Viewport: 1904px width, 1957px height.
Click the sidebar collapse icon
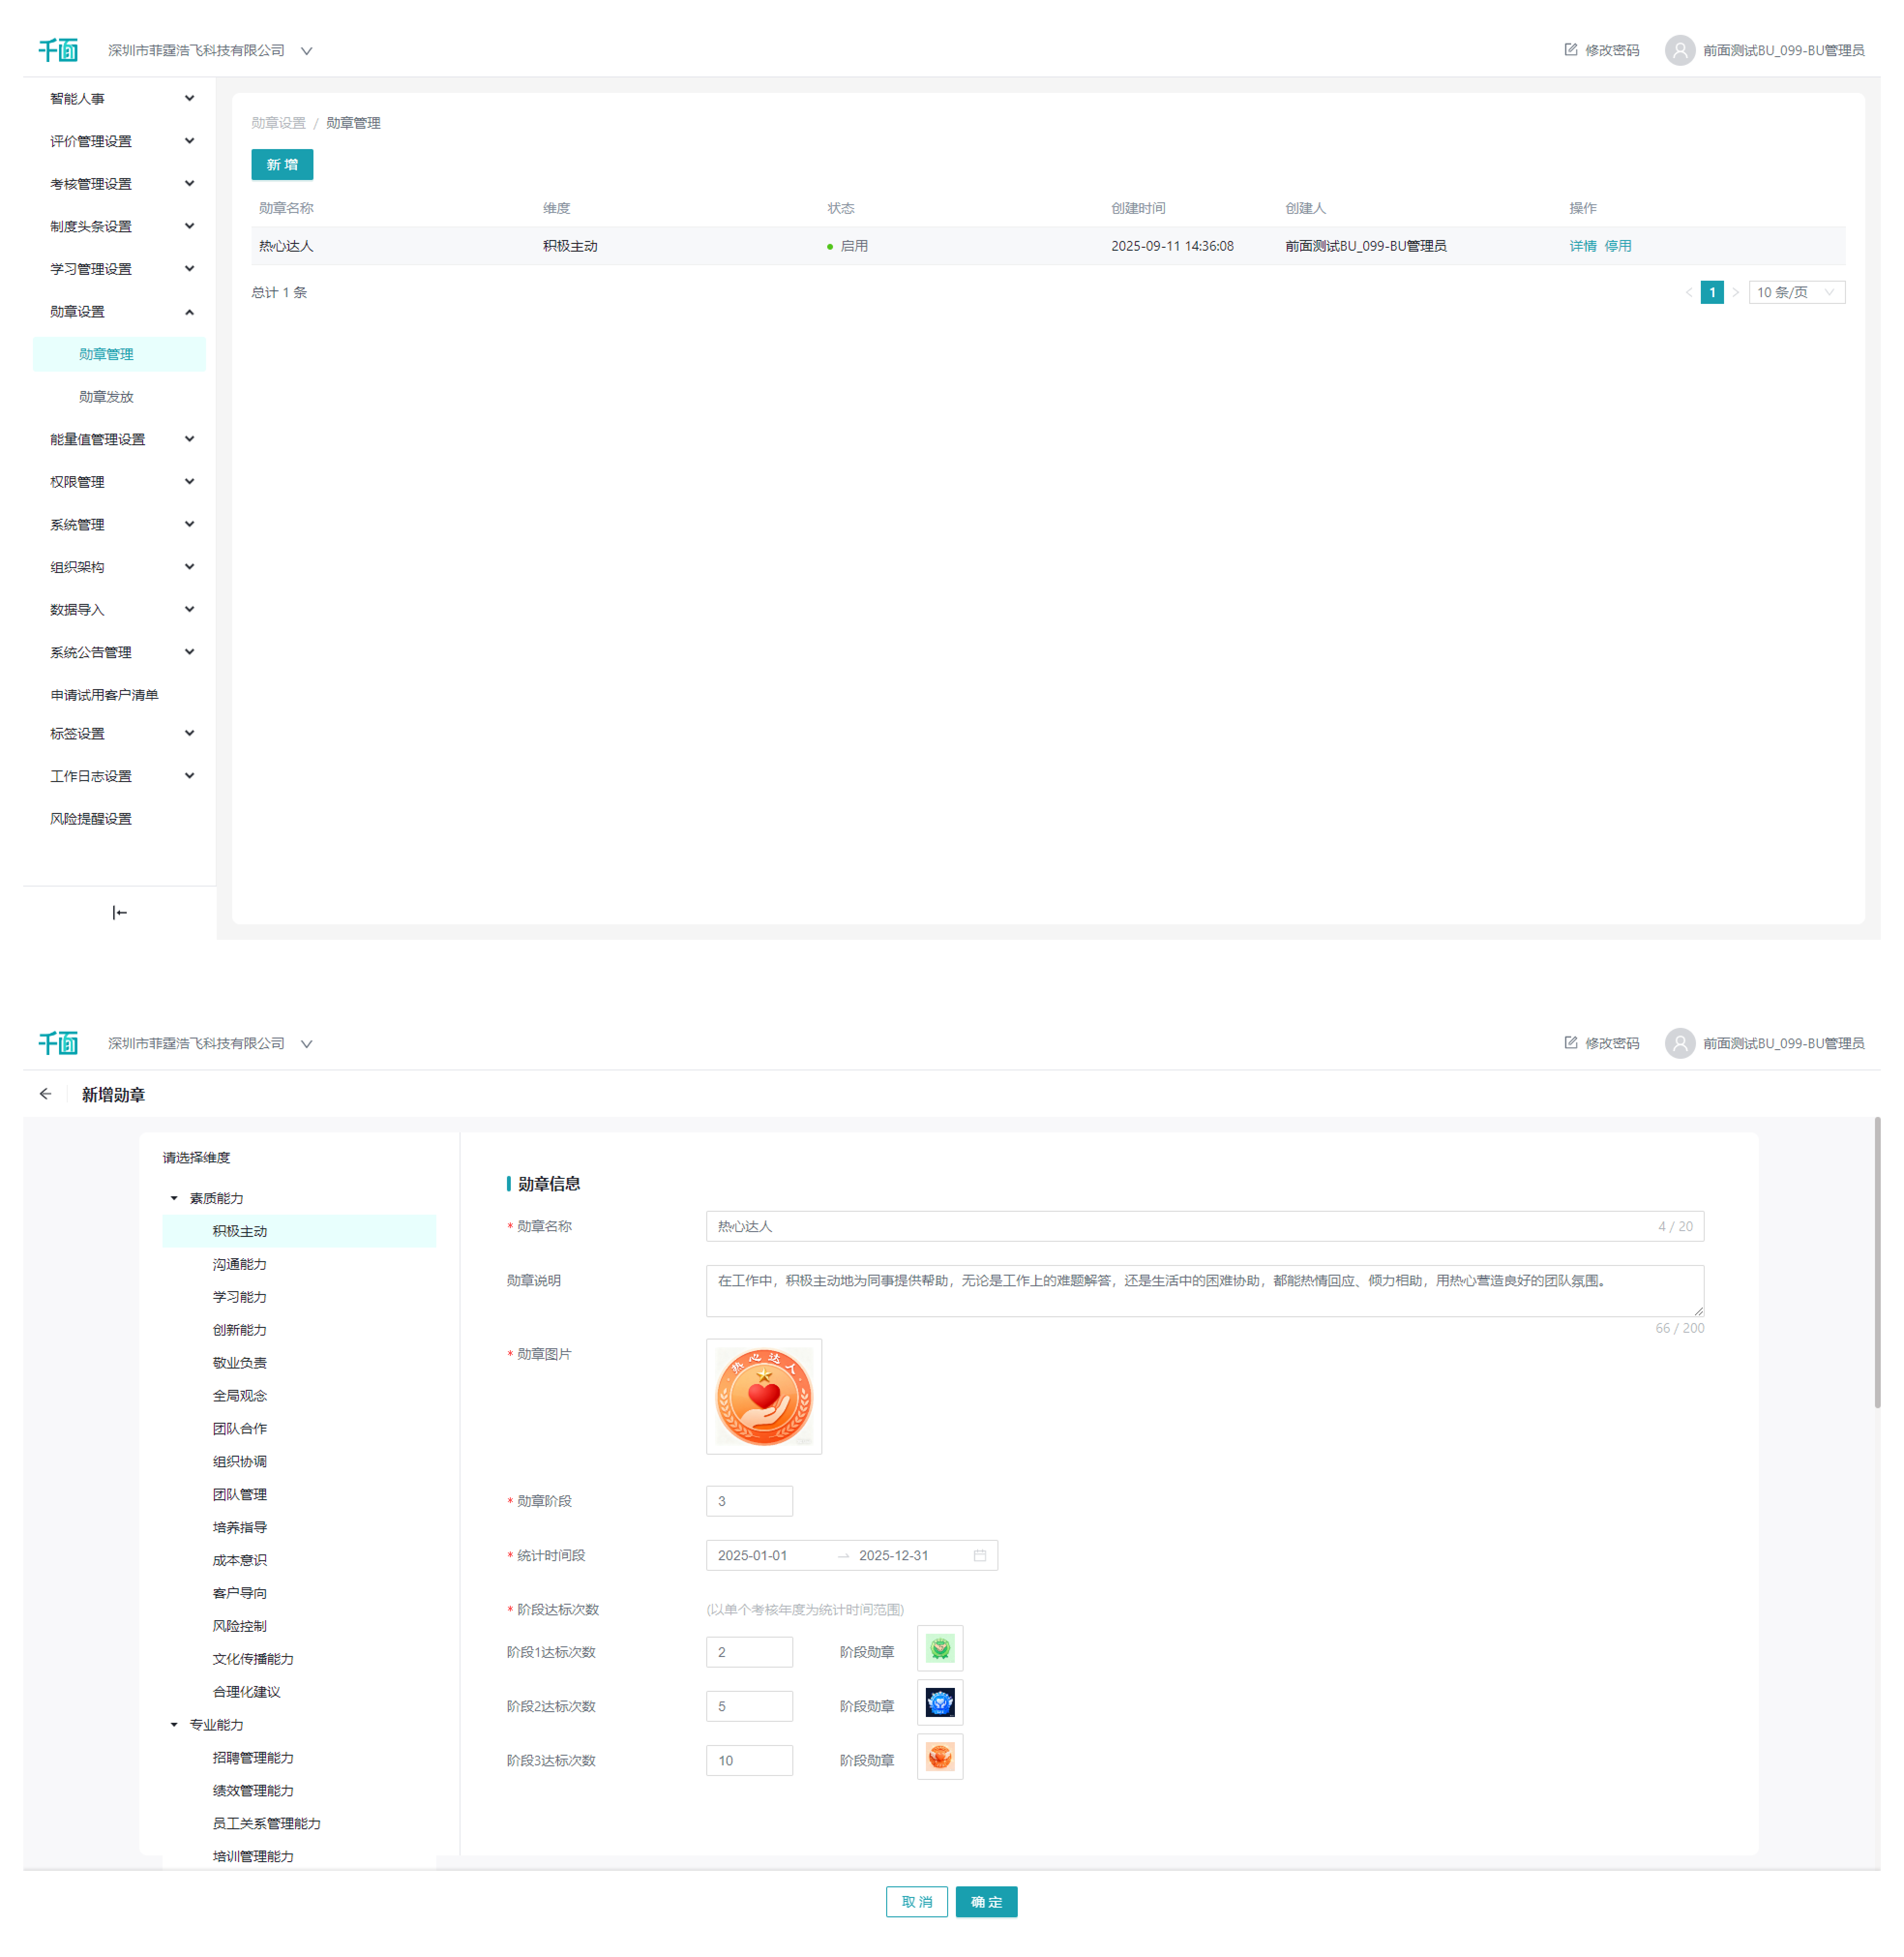[119, 913]
